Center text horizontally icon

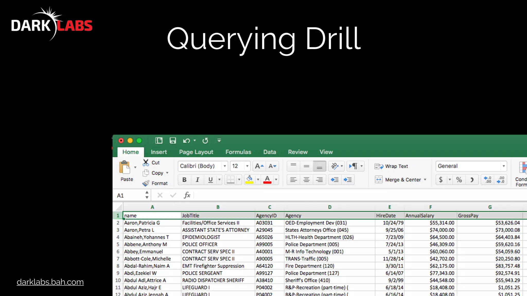[x=306, y=180]
